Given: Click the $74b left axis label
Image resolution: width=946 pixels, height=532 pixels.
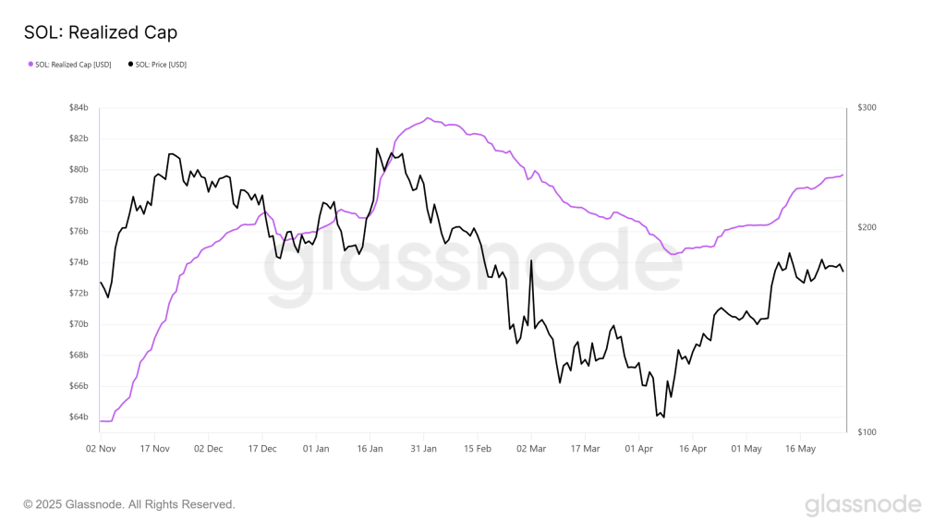Looking at the screenshot, I should (x=79, y=261).
